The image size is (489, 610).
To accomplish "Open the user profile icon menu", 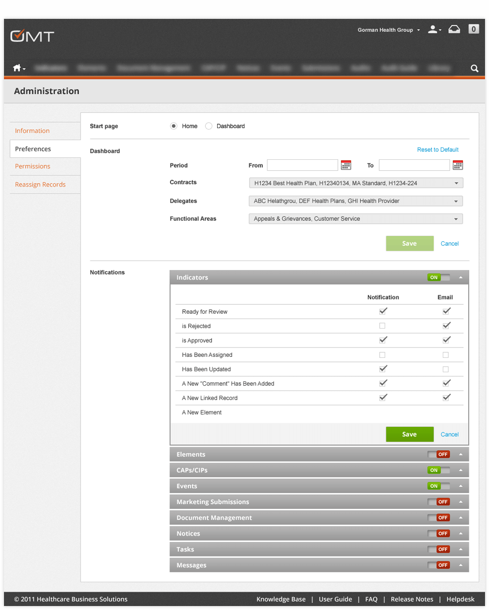I will (x=434, y=30).
